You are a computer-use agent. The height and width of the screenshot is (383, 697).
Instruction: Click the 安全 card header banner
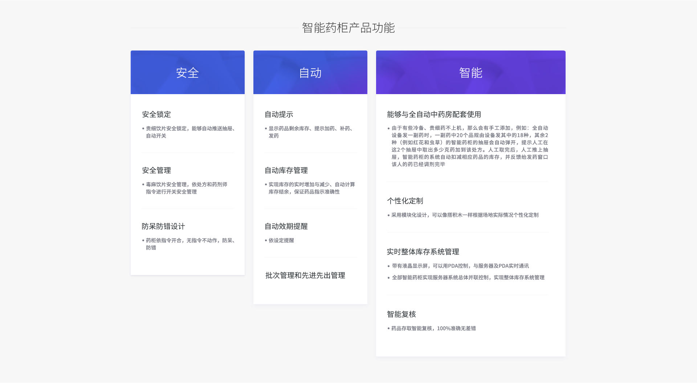[188, 72]
